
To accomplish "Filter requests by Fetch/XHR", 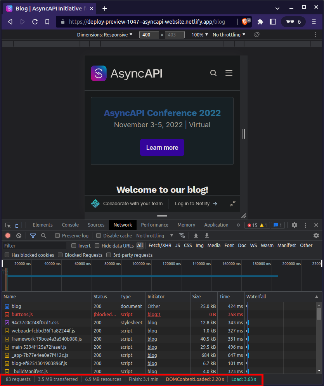I will 160,246.
